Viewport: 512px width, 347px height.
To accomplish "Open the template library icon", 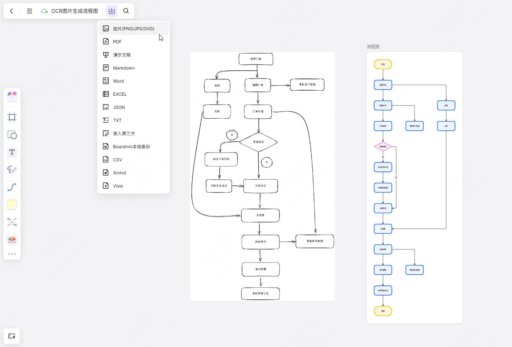I will coord(12,96).
